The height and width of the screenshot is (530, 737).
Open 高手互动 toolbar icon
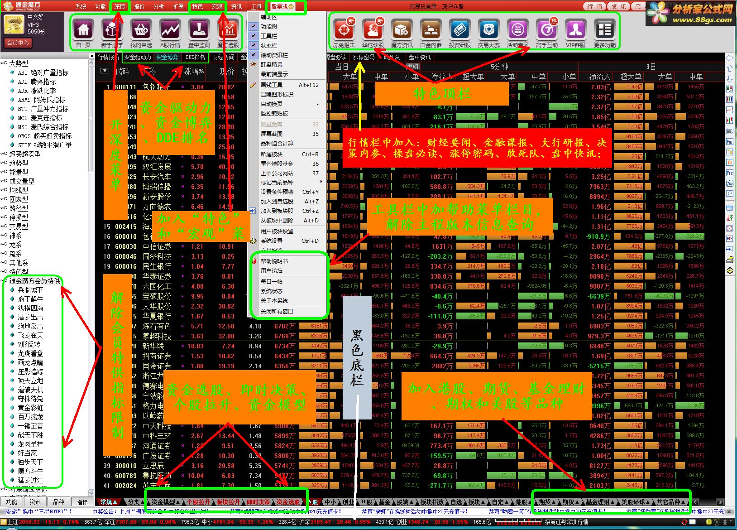click(x=546, y=30)
